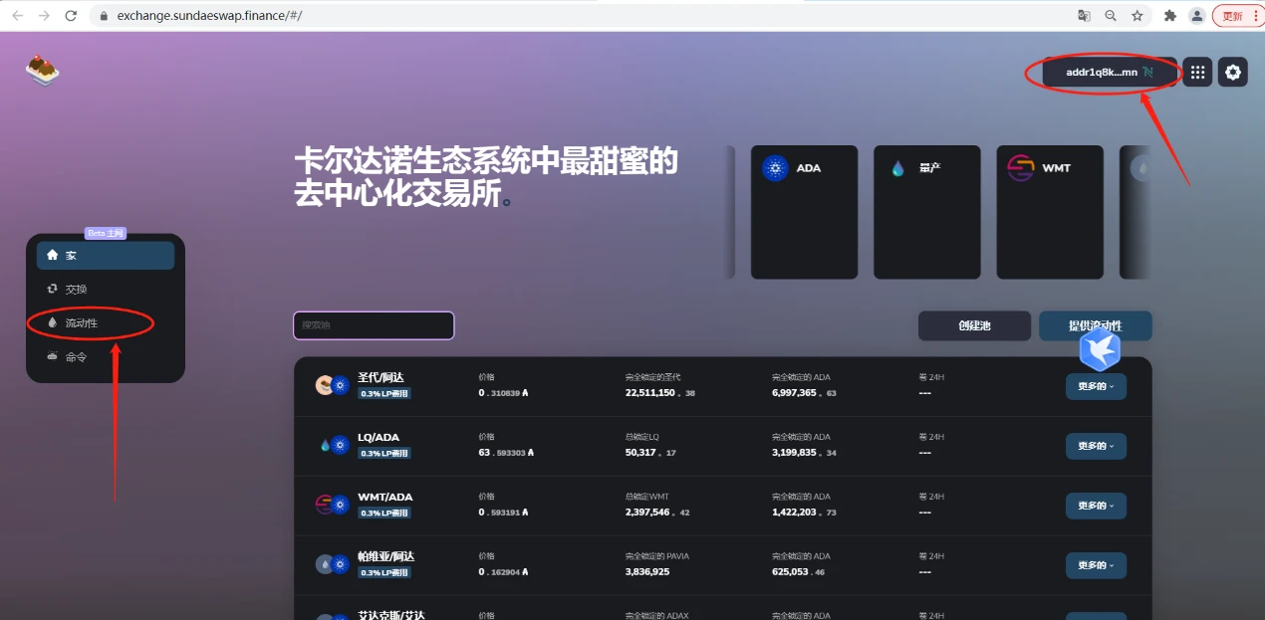This screenshot has width=1265, height=620.
Task: Select 交换 in the sidebar menu
Action: [x=76, y=289]
